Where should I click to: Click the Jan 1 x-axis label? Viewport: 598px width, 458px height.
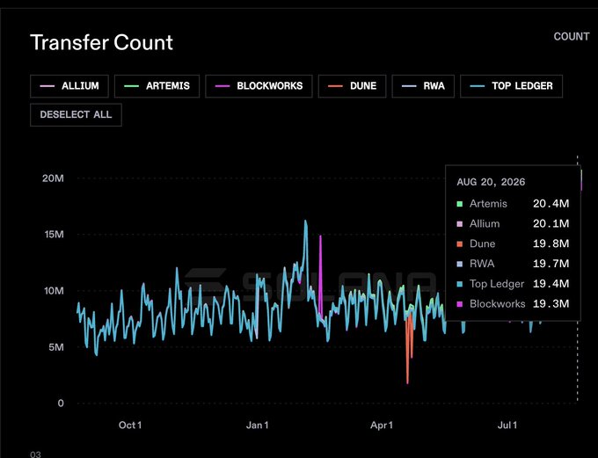[257, 425]
